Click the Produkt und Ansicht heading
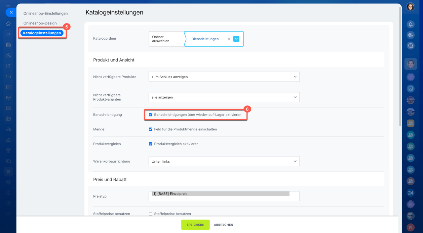 pos(114,60)
